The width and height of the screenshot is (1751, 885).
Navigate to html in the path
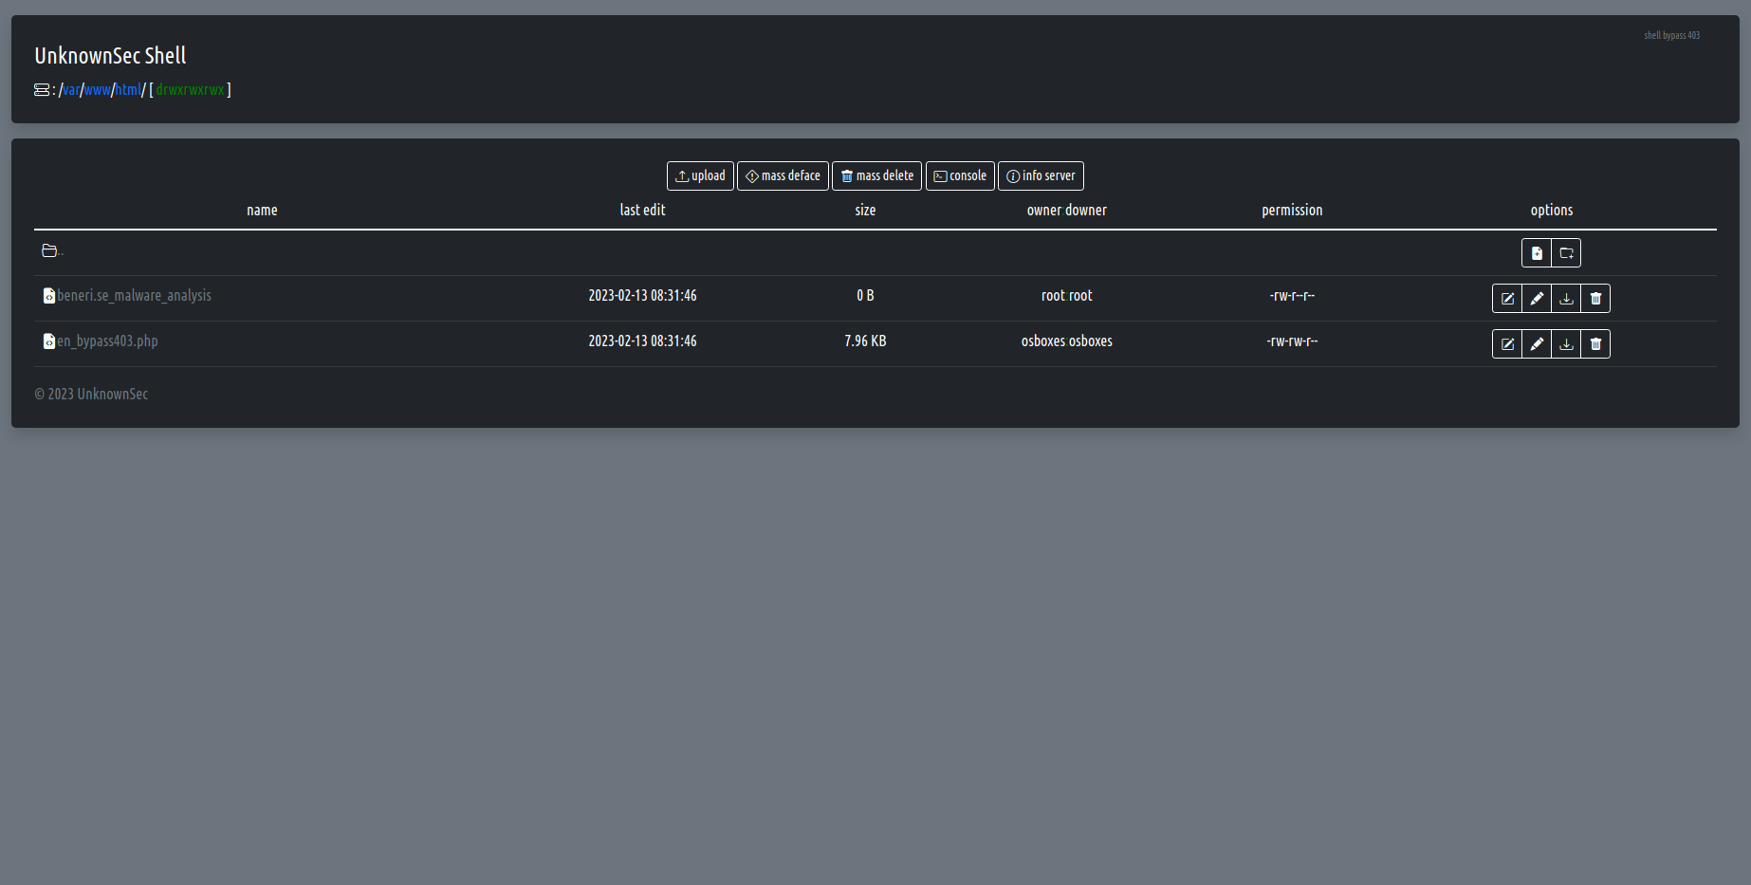(128, 90)
